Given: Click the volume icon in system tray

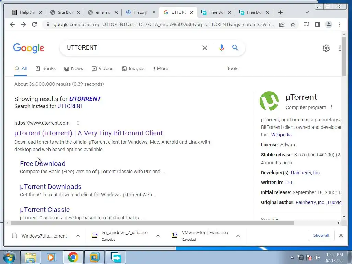Looking at the screenshot, I should click(317, 257).
